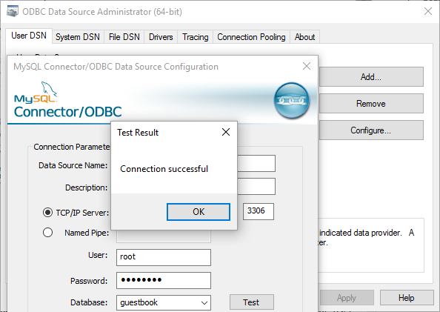Open the Drivers tab
The height and width of the screenshot is (312, 440).
tap(161, 37)
